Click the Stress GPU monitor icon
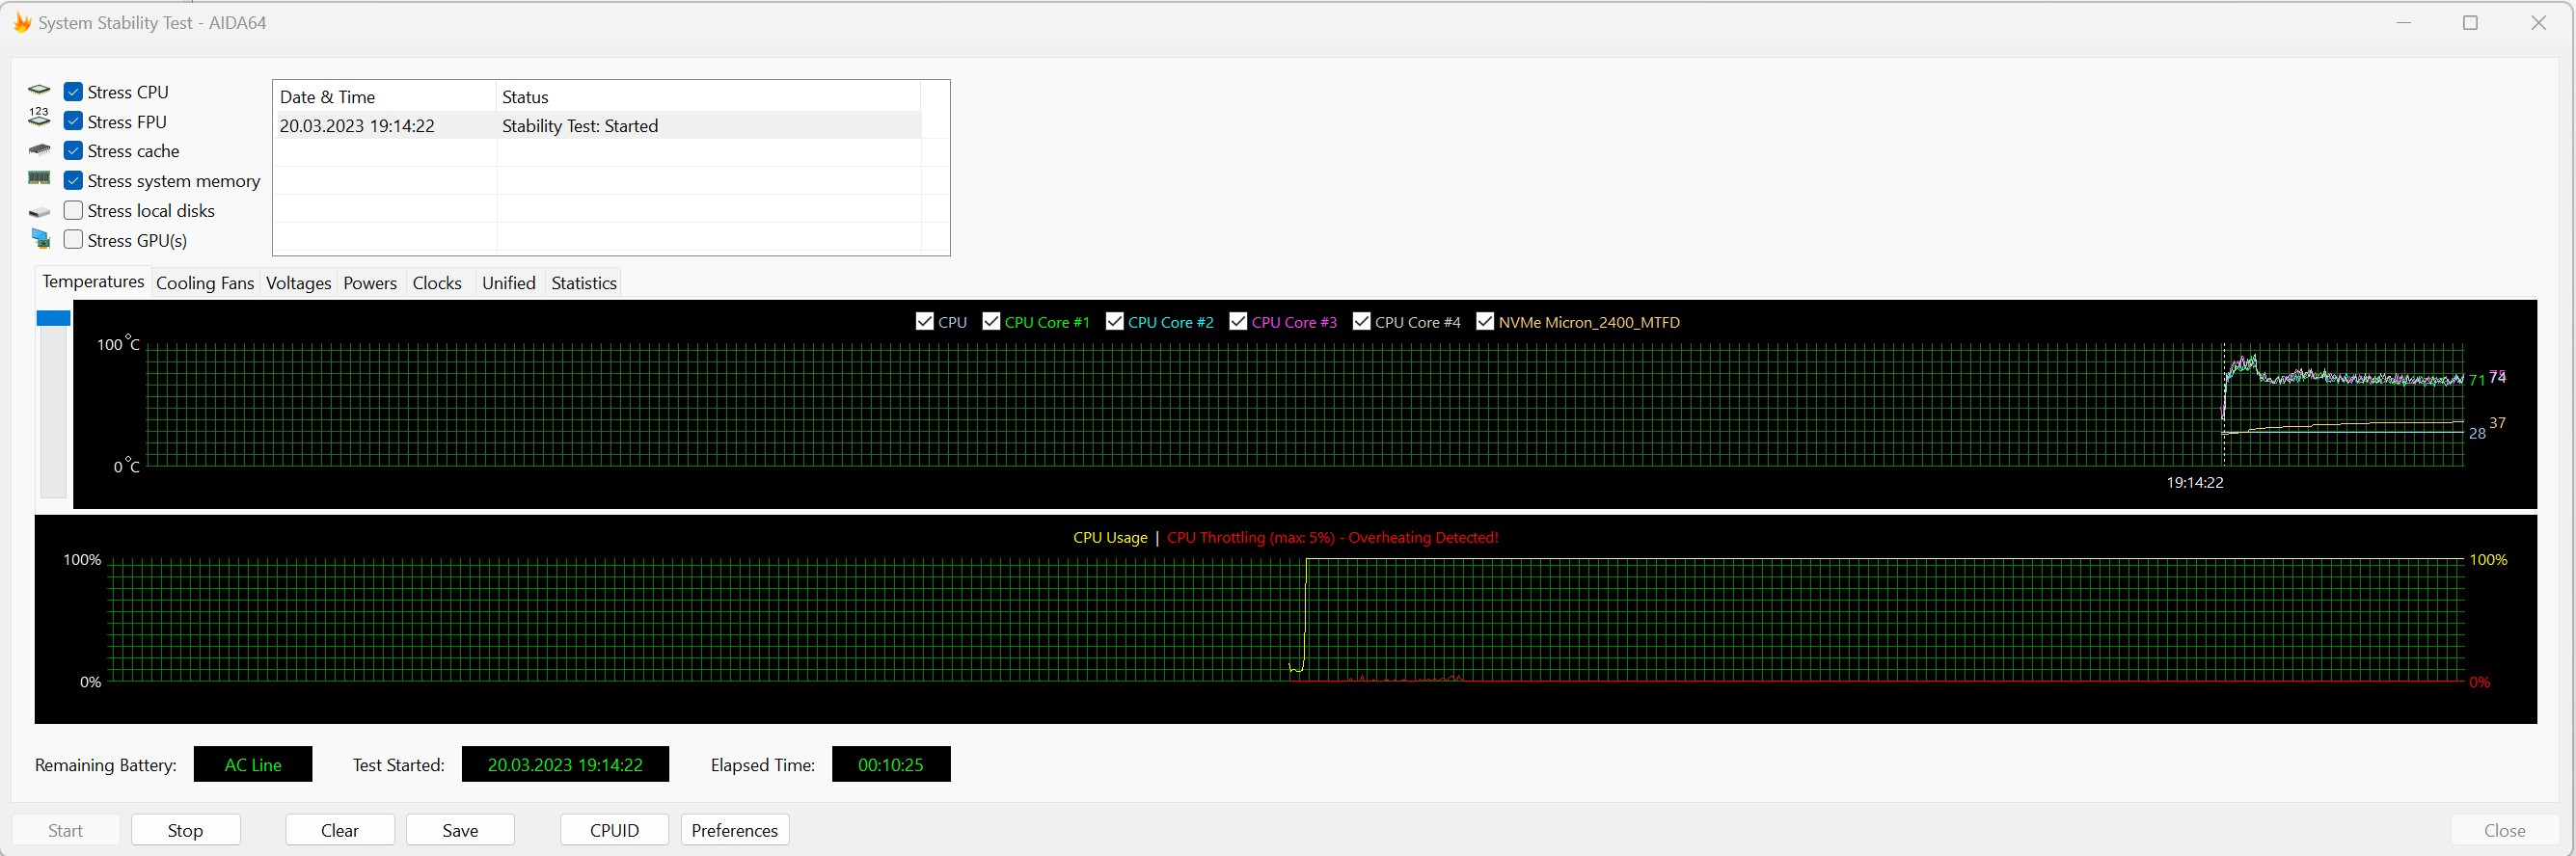 coord(40,239)
